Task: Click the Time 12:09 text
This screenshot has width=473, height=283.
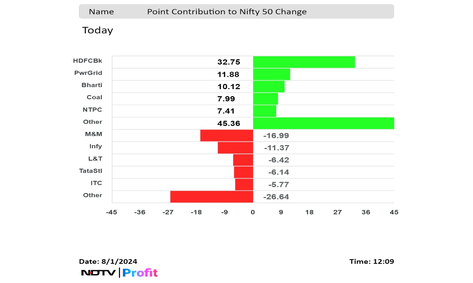Action: [x=372, y=261]
